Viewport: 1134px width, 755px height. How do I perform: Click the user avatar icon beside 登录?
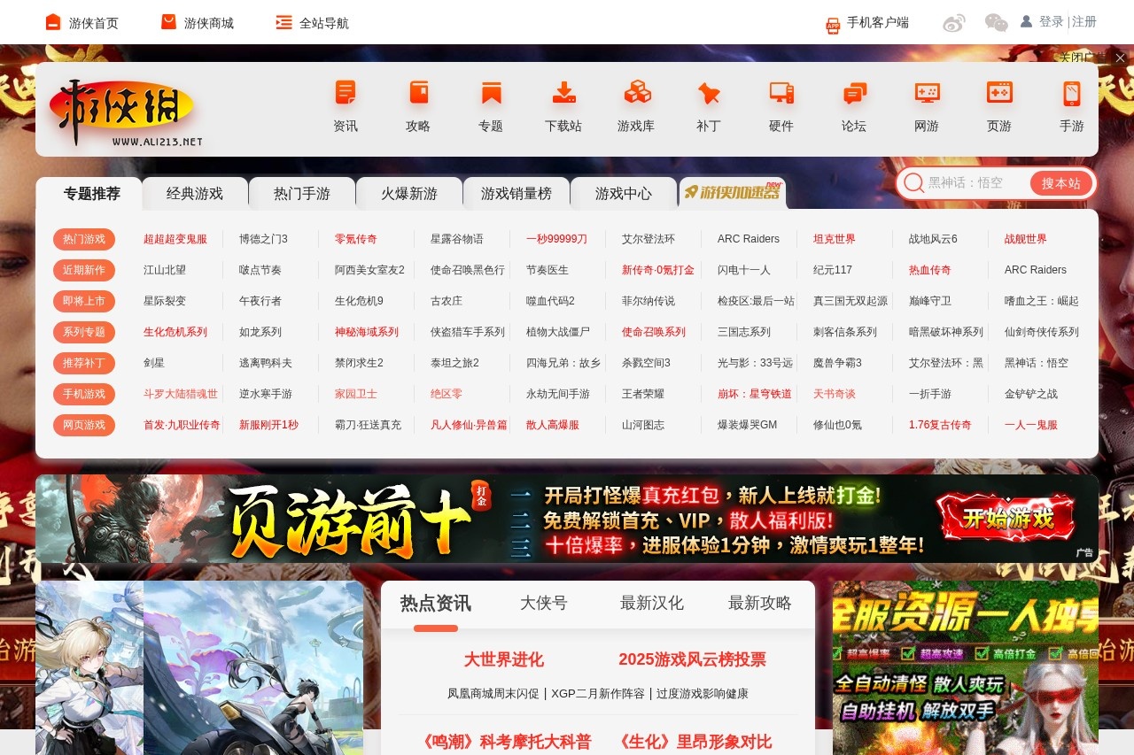coord(1026,21)
